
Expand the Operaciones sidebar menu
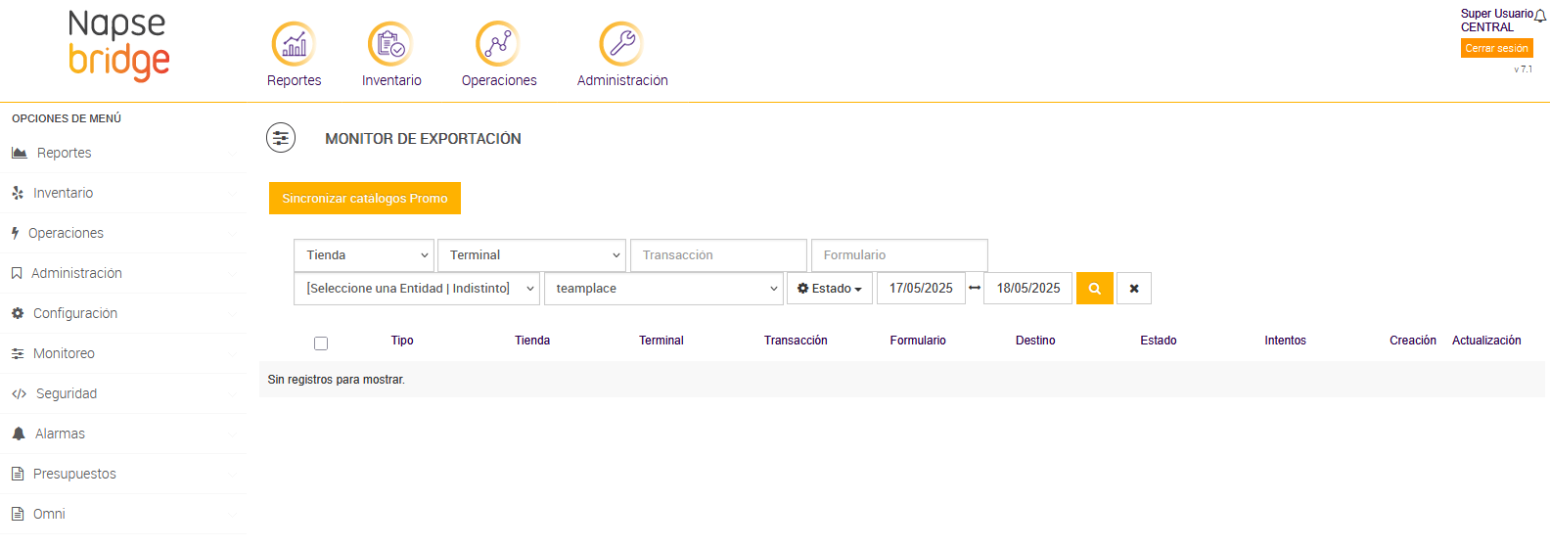(x=123, y=233)
